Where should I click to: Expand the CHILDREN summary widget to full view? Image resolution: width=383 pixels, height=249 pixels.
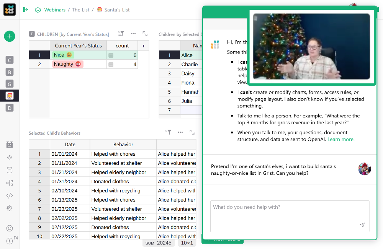(x=145, y=34)
